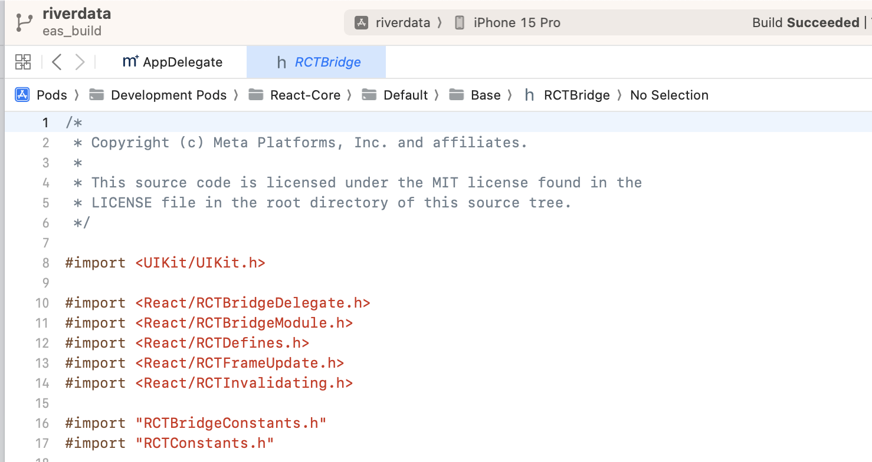Open the editor grid overview icon
The height and width of the screenshot is (462, 872).
click(x=22, y=61)
